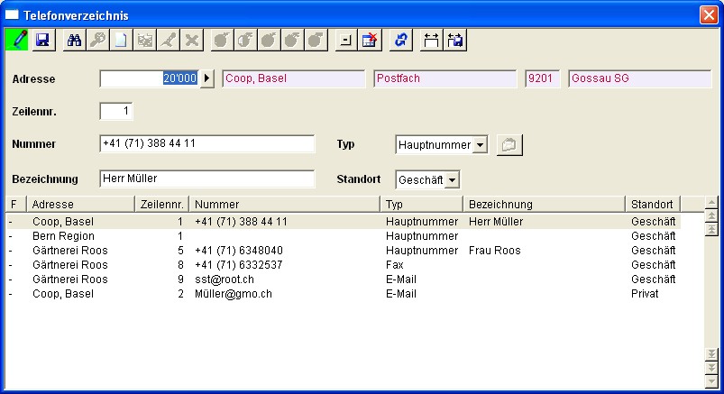The width and height of the screenshot is (724, 394).
Task: Click the scrollbar jump-to-top button
Action: tap(711, 229)
